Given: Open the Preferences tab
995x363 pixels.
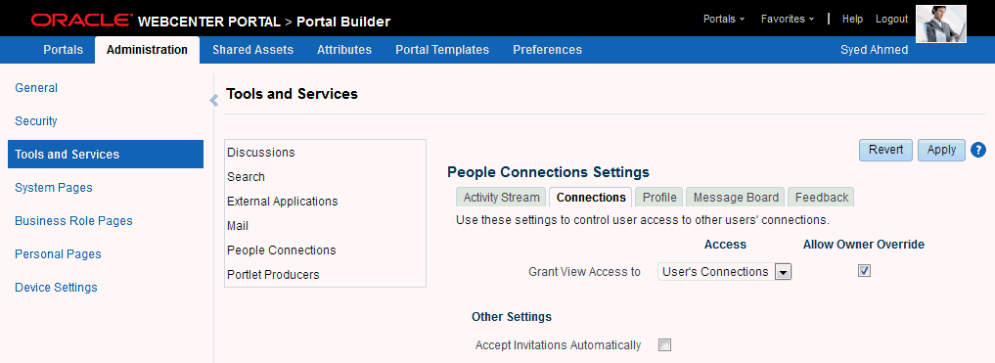Looking at the screenshot, I should (547, 50).
